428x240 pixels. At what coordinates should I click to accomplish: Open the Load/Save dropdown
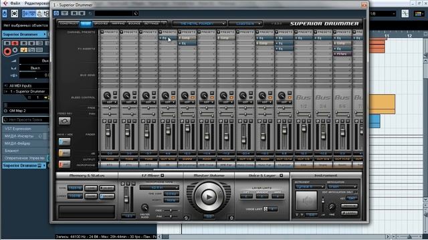(x=245, y=24)
